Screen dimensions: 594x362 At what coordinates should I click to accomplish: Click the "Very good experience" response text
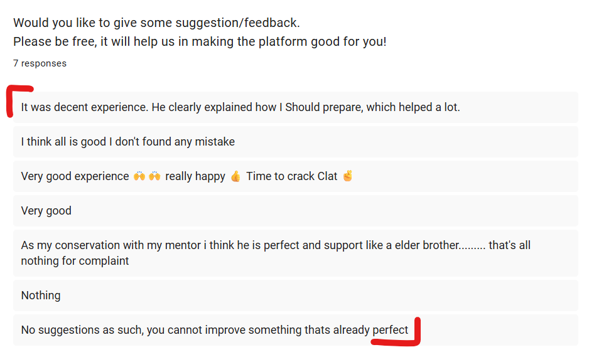point(75,176)
